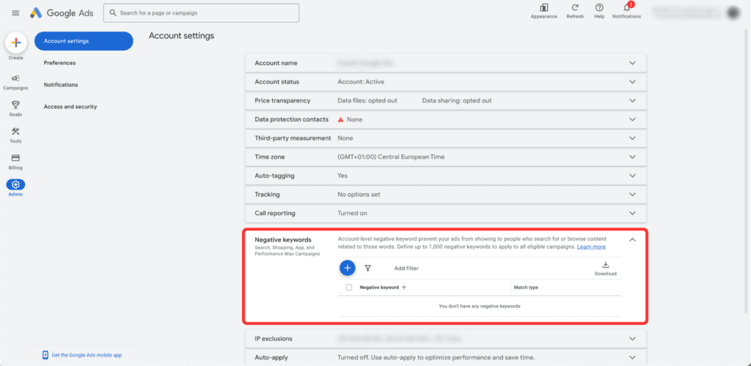Select Account settings in the side menu

coord(84,41)
